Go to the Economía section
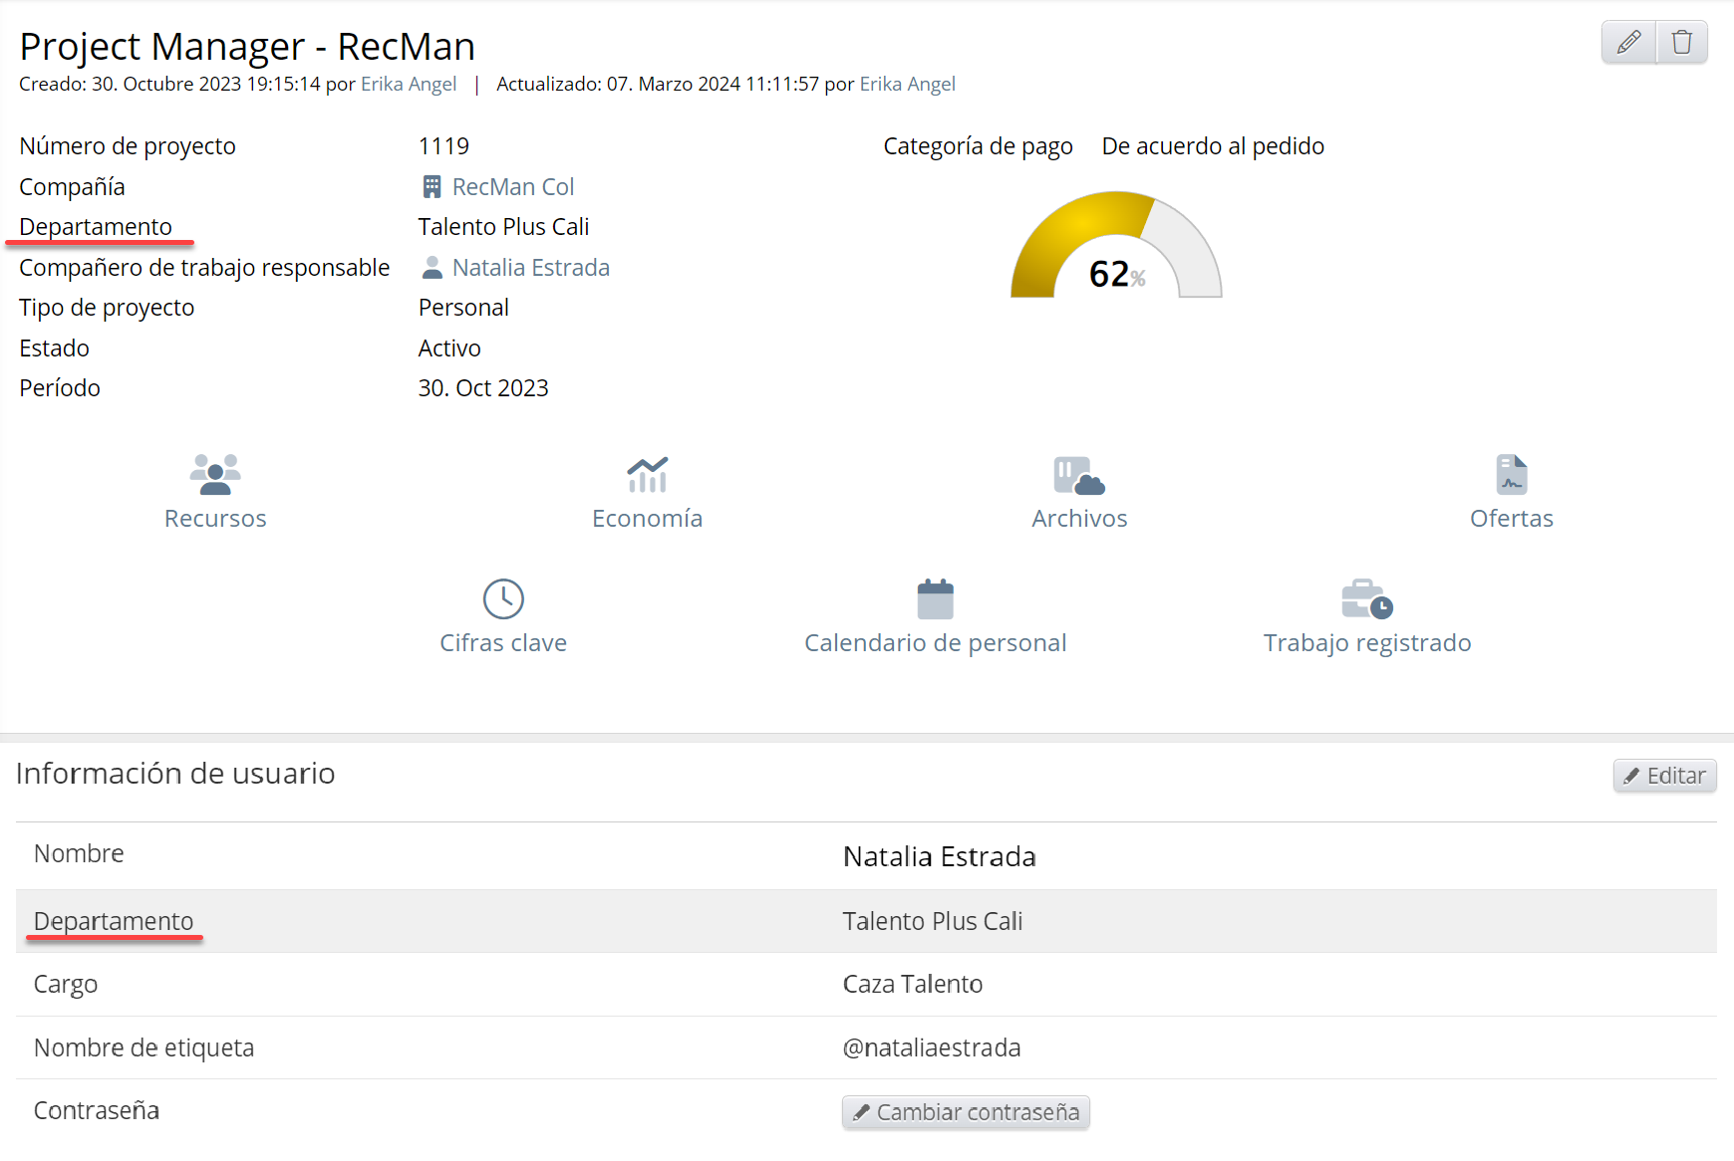1734x1161 pixels. (x=648, y=519)
